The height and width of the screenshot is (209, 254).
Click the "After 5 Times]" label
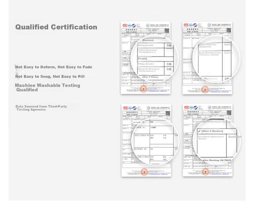[x=150, y=77]
